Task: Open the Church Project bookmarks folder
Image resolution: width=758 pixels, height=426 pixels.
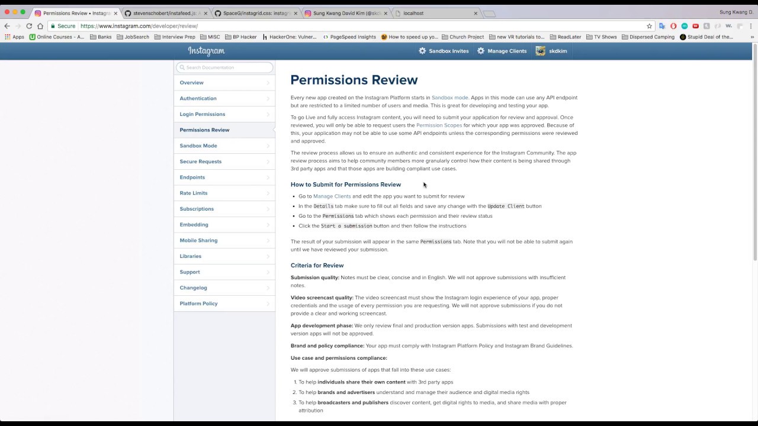Action: click(x=462, y=37)
